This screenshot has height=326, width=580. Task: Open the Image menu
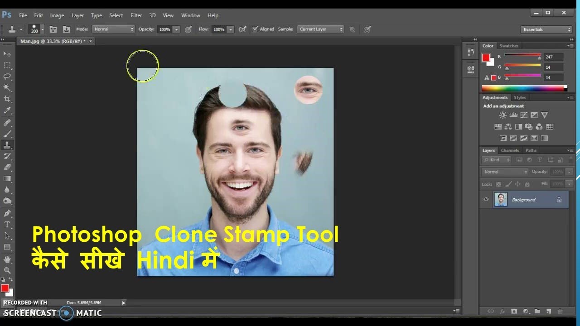(57, 15)
